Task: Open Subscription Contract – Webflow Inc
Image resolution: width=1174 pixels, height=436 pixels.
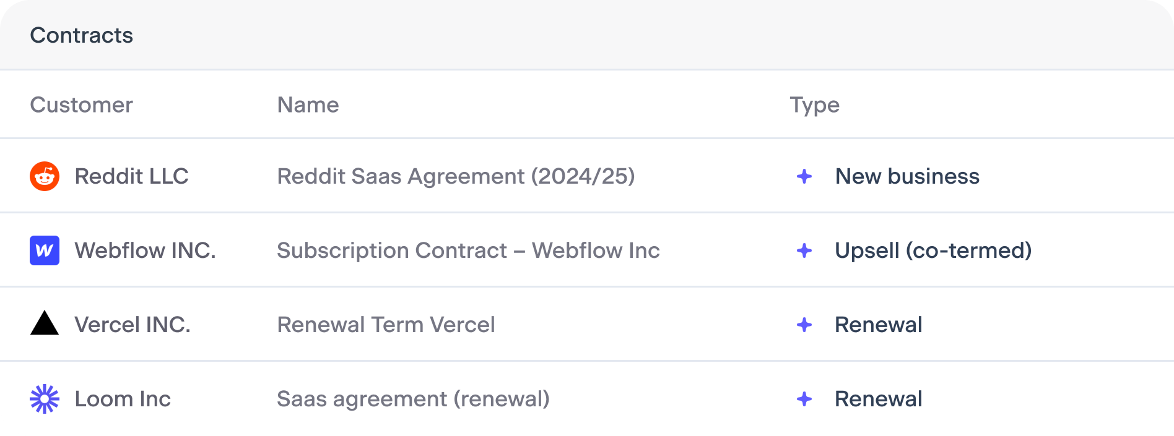Action: tap(468, 250)
